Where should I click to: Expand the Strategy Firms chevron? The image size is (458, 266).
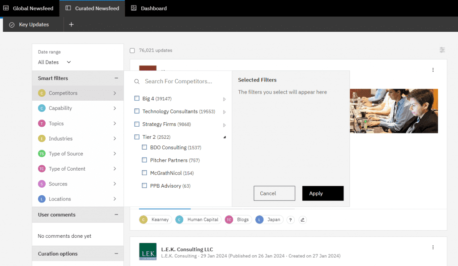tap(225, 124)
